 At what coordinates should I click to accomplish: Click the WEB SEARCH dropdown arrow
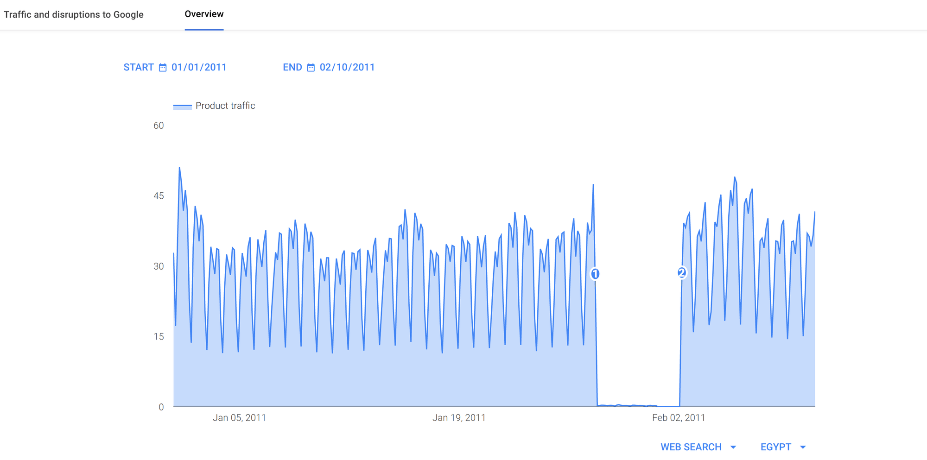pos(734,447)
